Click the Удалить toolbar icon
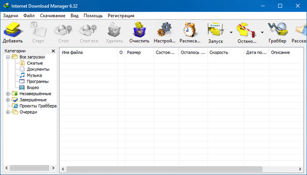The image size is (307, 175). click(x=114, y=30)
